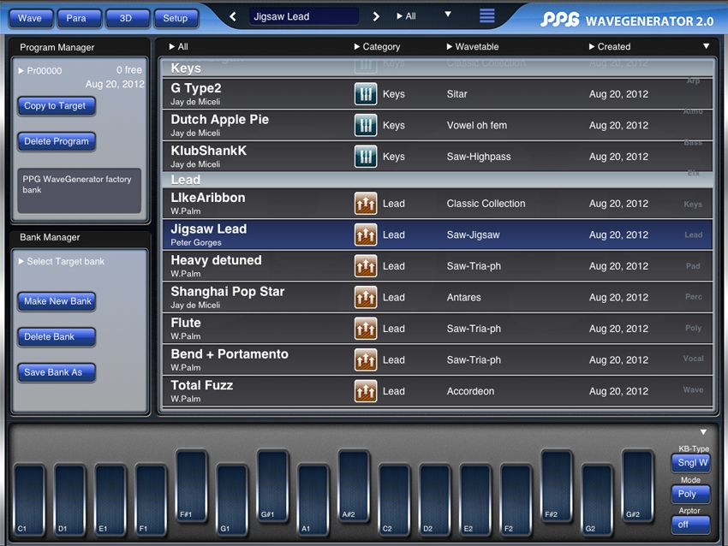This screenshot has height=546, width=728.
Task: Click the Lead section header
Action: click(x=437, y=180)
